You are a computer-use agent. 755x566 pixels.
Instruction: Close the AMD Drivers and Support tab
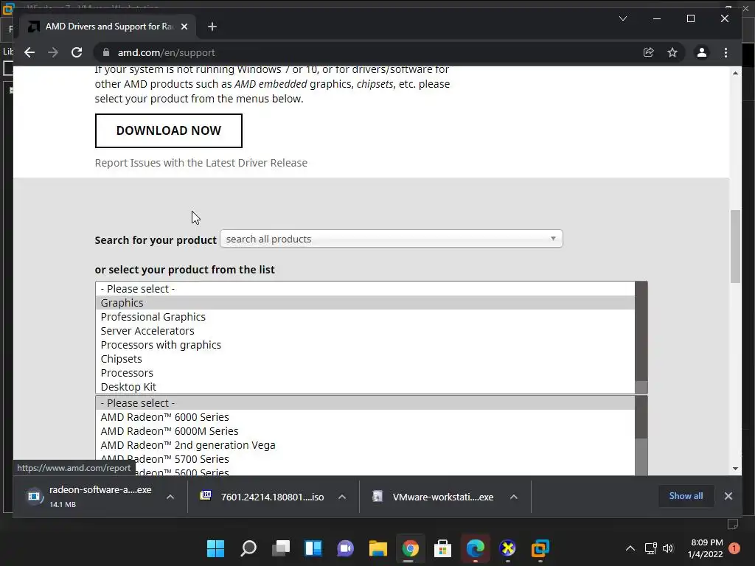click(x=184, y=27)
